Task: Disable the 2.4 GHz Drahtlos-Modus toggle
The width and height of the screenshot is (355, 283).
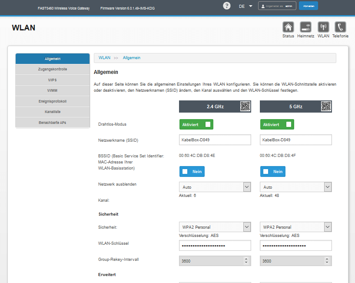Action: [195, 124]
